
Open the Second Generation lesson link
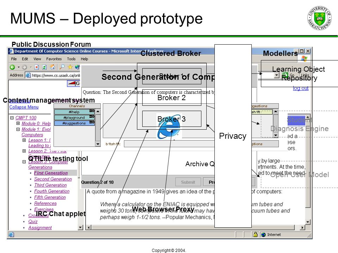click(53, 179)
